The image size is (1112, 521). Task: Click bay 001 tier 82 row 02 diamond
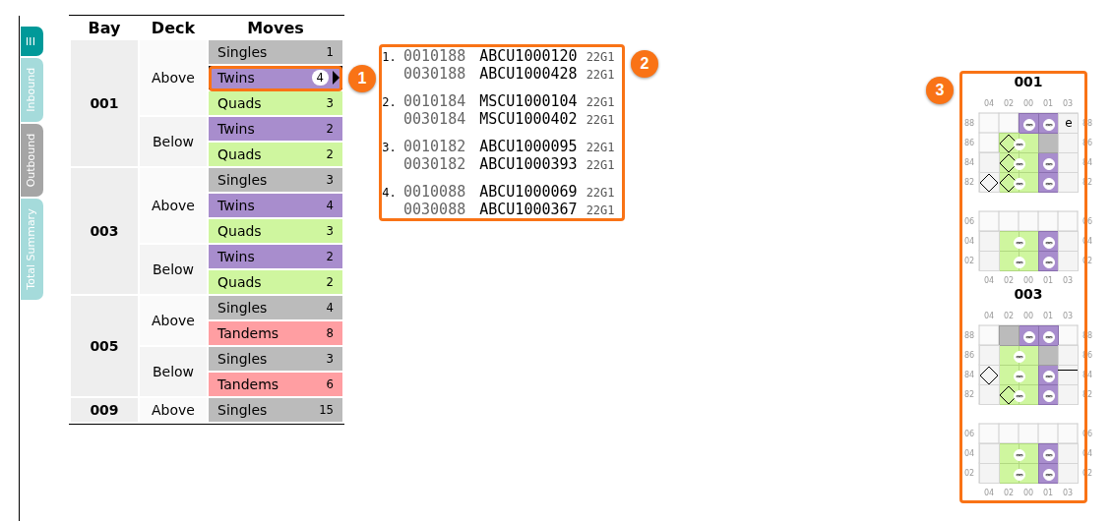click(1008, 183)
